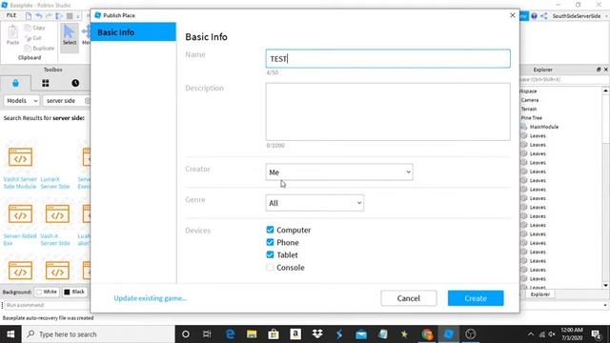Viewport: 610px width, 343px height.
Task: Set Toolbox background to White
Action: (x=47, y=292)
